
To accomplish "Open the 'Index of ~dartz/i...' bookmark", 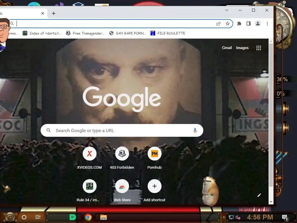I will tap(42, 33).
